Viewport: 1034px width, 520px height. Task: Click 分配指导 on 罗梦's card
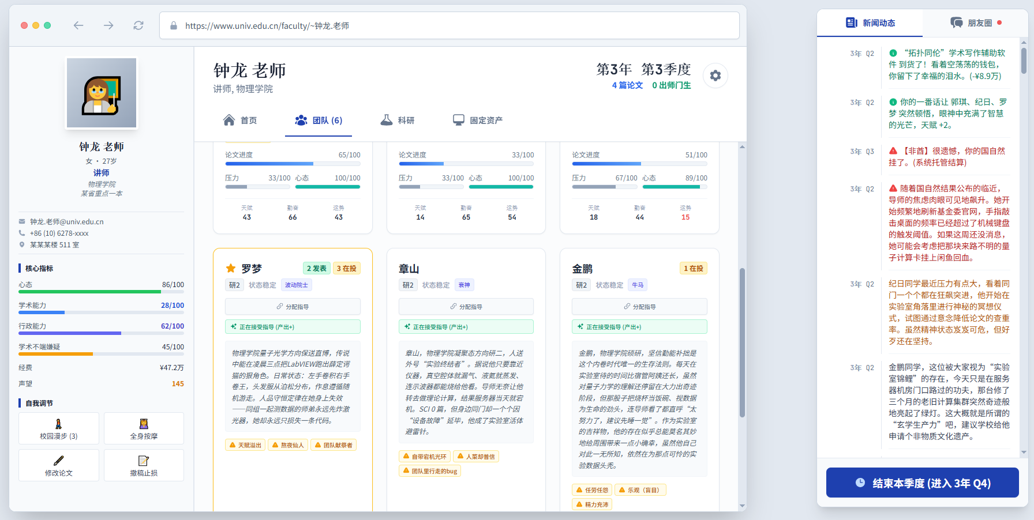(293, 307)
